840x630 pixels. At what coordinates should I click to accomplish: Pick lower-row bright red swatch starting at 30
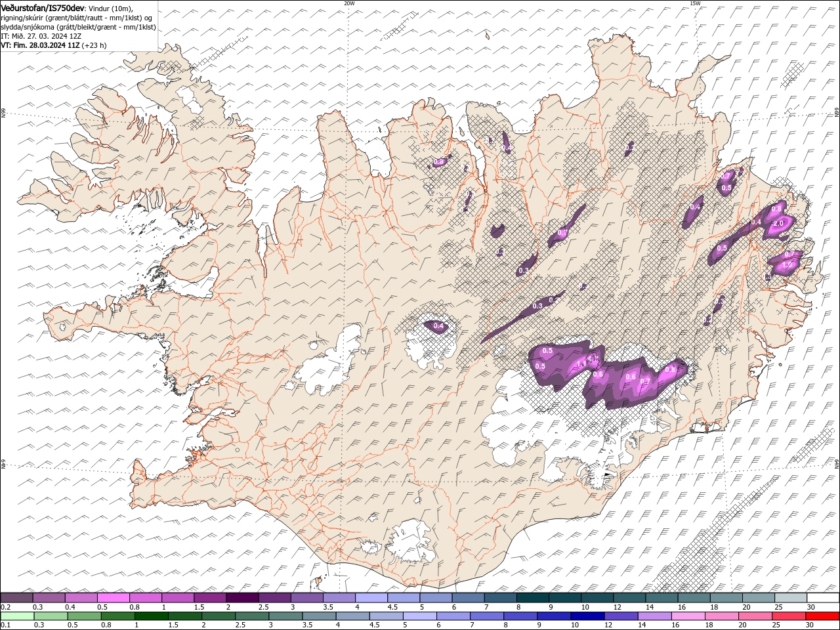pyautogui.click(x=822, y=616)
